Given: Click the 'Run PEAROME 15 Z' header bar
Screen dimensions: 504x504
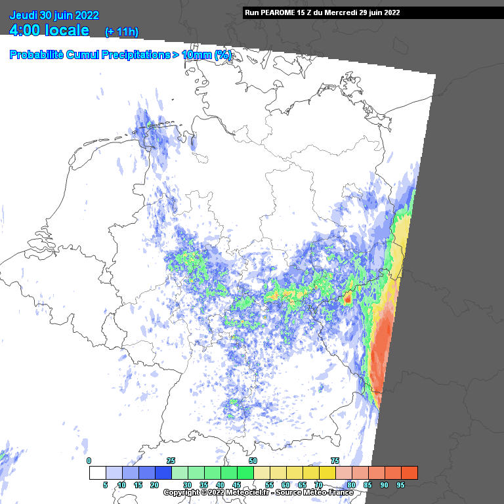Looking at the screenshot, I should point(322,12).
